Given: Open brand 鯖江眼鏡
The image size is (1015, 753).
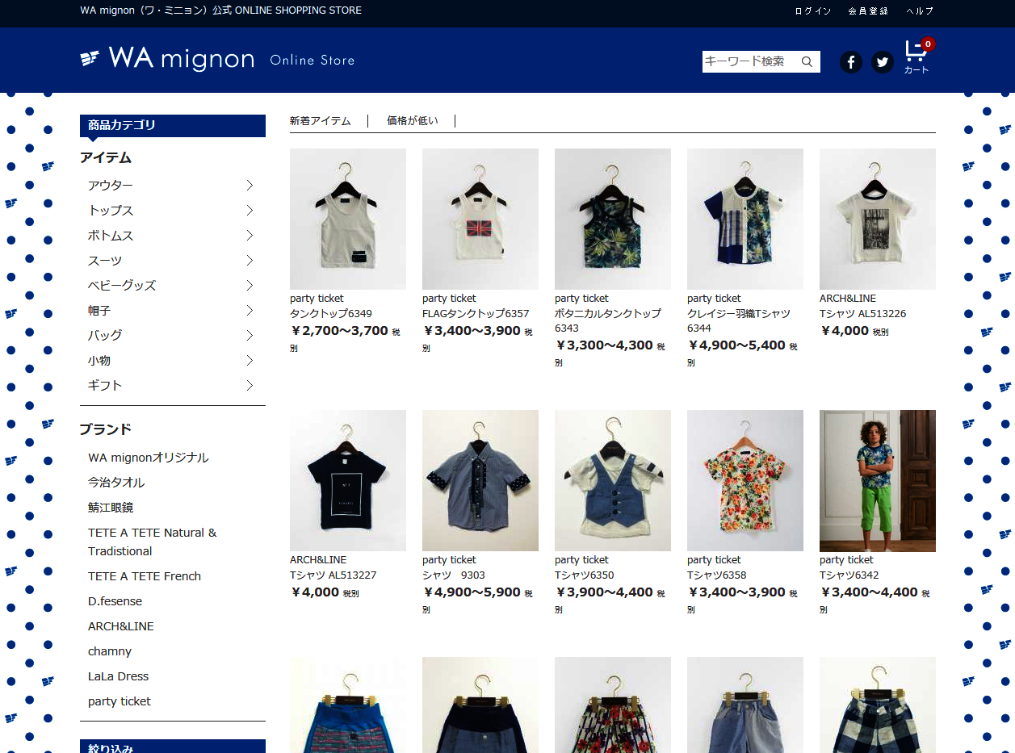Looking at the screenshot, I should [111, 508].
